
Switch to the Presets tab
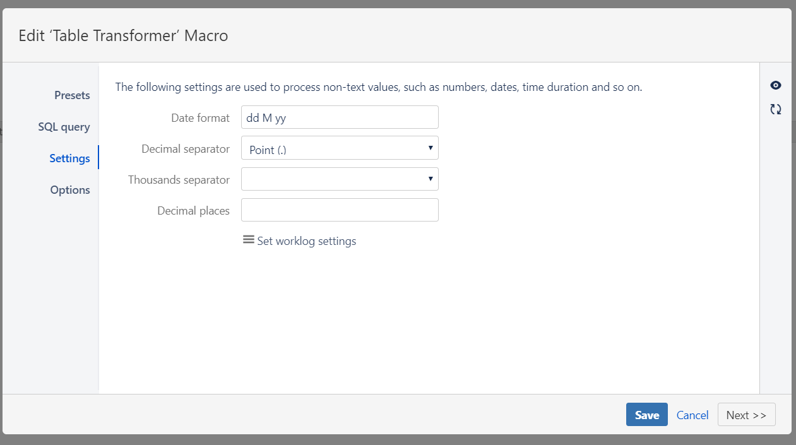coord(71,95)
